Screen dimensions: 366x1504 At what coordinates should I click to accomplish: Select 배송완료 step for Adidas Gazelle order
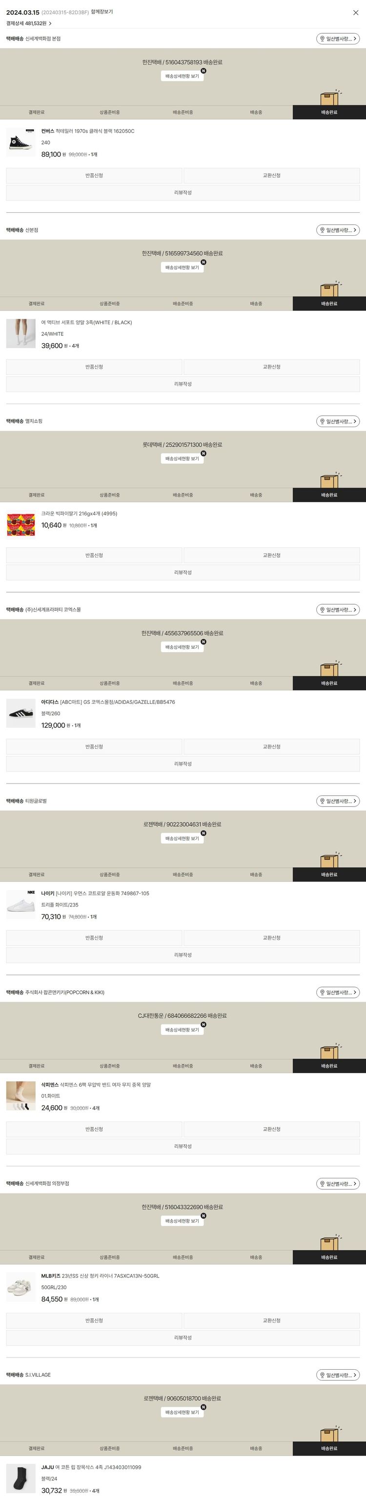click(x=329, y=683)
